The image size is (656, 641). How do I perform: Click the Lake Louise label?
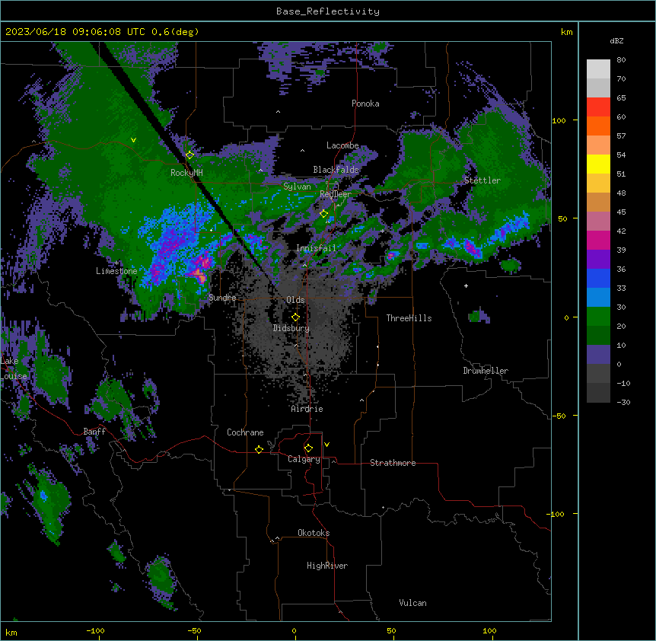tap(14, 368)
